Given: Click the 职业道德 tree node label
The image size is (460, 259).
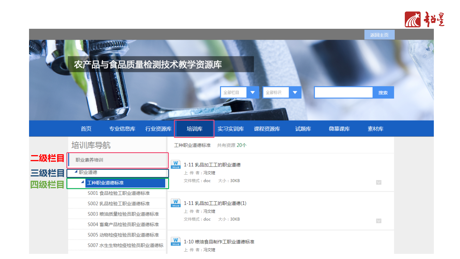Looking at the screenshot, I should point(88,172).
